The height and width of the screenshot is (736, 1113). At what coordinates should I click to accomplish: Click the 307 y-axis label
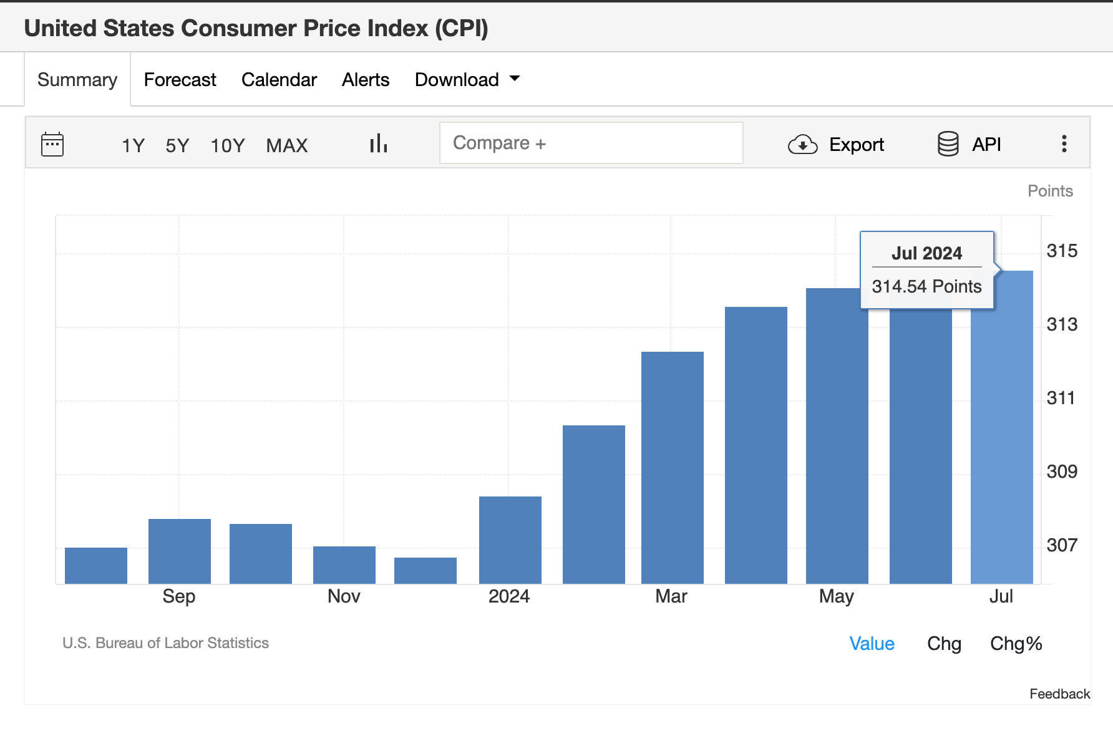[x=1062, y=545]
